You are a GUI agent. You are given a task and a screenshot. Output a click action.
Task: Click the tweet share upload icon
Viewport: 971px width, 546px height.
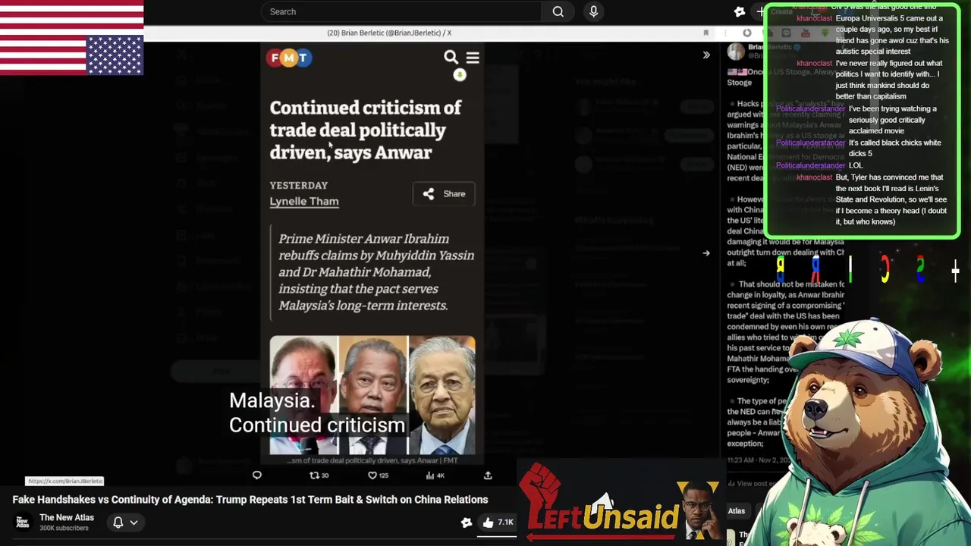pyautogui.click(x=488, y=475)
